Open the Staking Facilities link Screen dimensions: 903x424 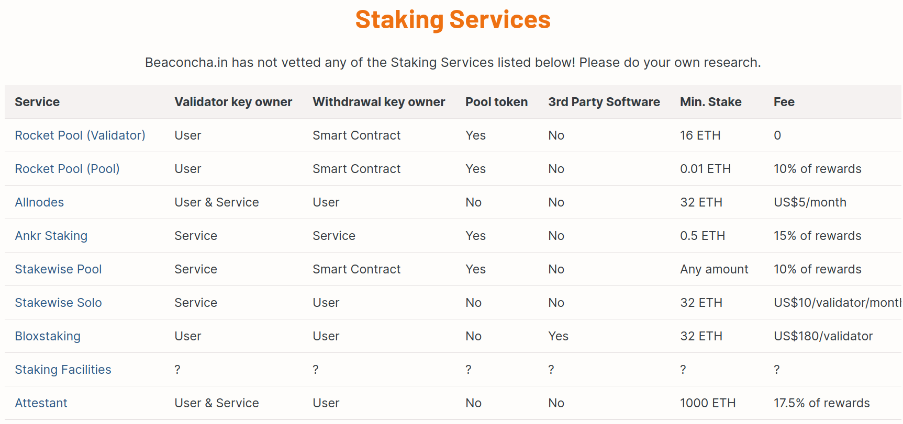(63, 370)
